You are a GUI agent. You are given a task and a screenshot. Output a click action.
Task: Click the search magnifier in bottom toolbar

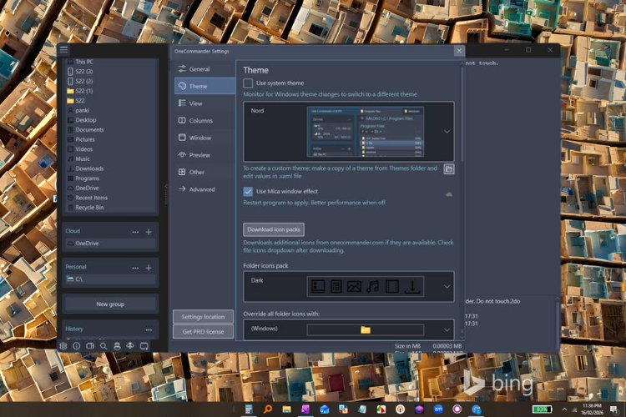[103, 346]
